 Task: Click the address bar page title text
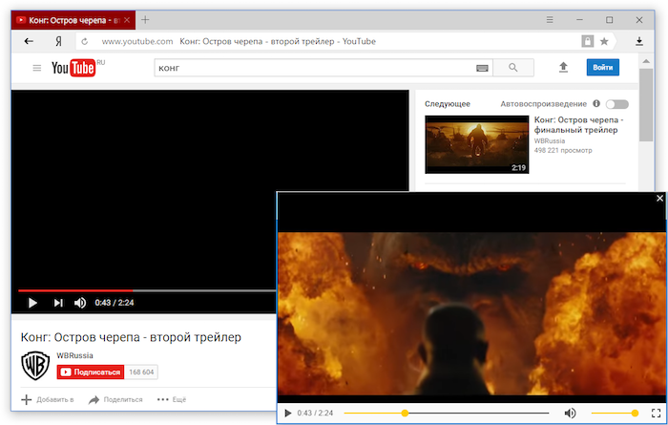coord(278,41)
